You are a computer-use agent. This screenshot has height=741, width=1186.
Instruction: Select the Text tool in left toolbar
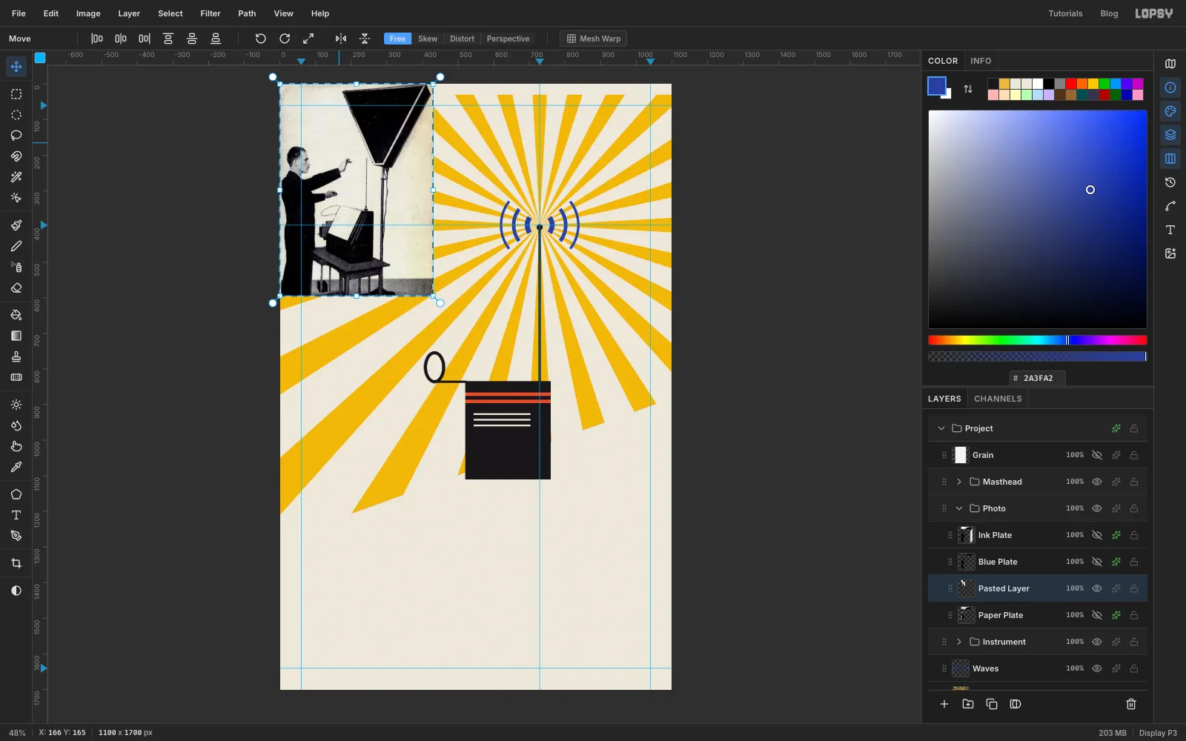coord(16,515)
